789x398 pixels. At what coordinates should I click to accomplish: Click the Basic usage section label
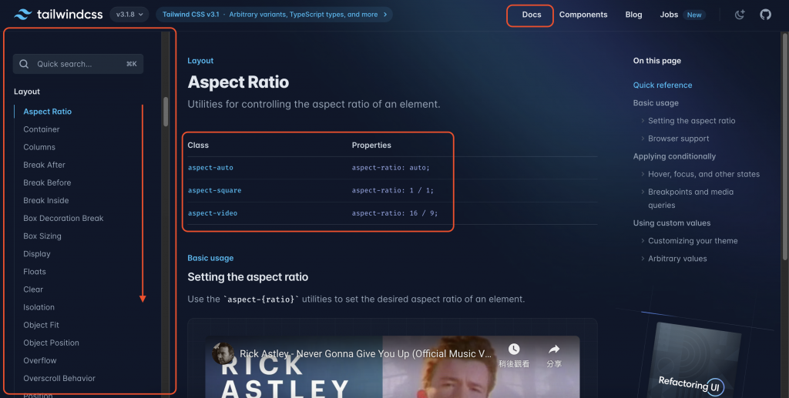coord(210,258)
